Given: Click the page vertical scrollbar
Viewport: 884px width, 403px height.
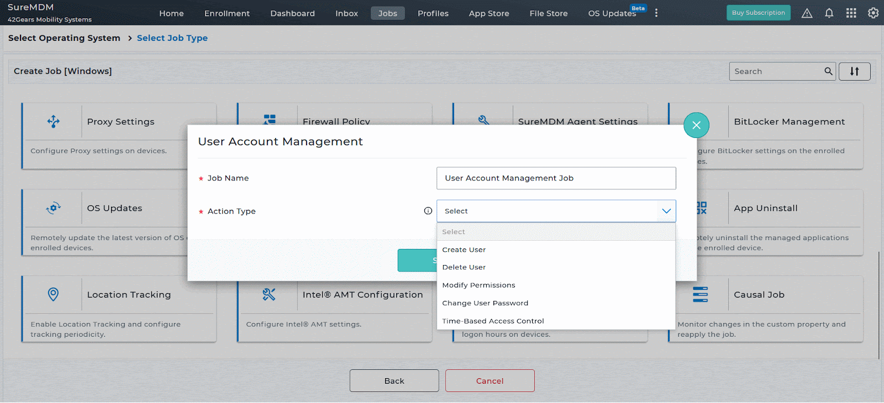Looking at the screenshot, I should click(878, 305).
